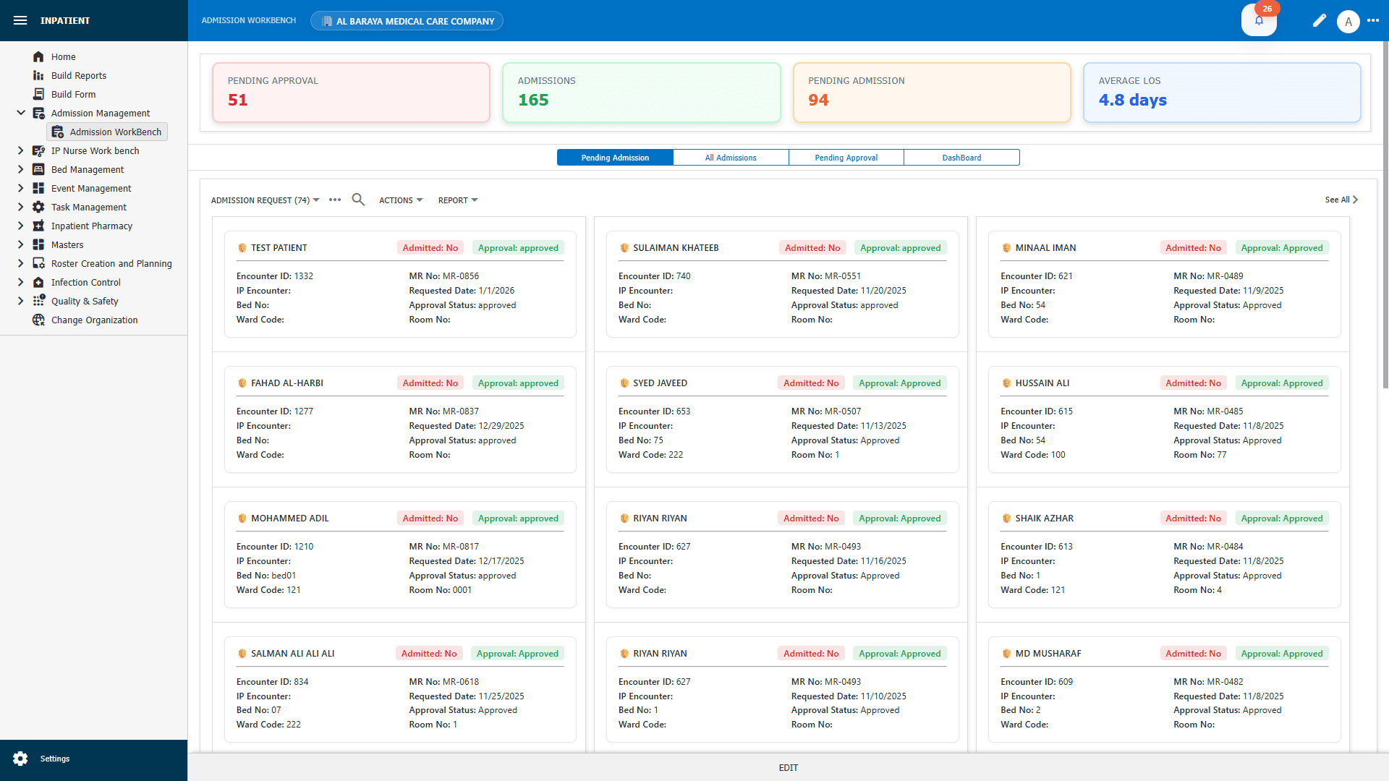Click the See All link

pos(1339,200)
